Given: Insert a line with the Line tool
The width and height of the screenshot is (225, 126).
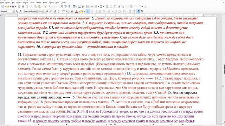Looking at the screenshot, I should pos(136,6).
